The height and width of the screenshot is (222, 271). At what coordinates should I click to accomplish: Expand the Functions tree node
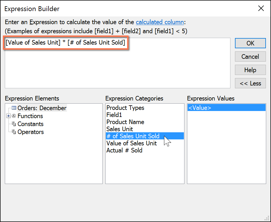tap(8, 116)
